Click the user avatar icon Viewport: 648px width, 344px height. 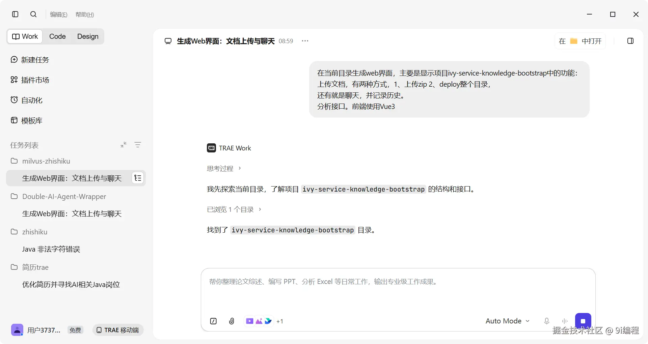(17, 330)
